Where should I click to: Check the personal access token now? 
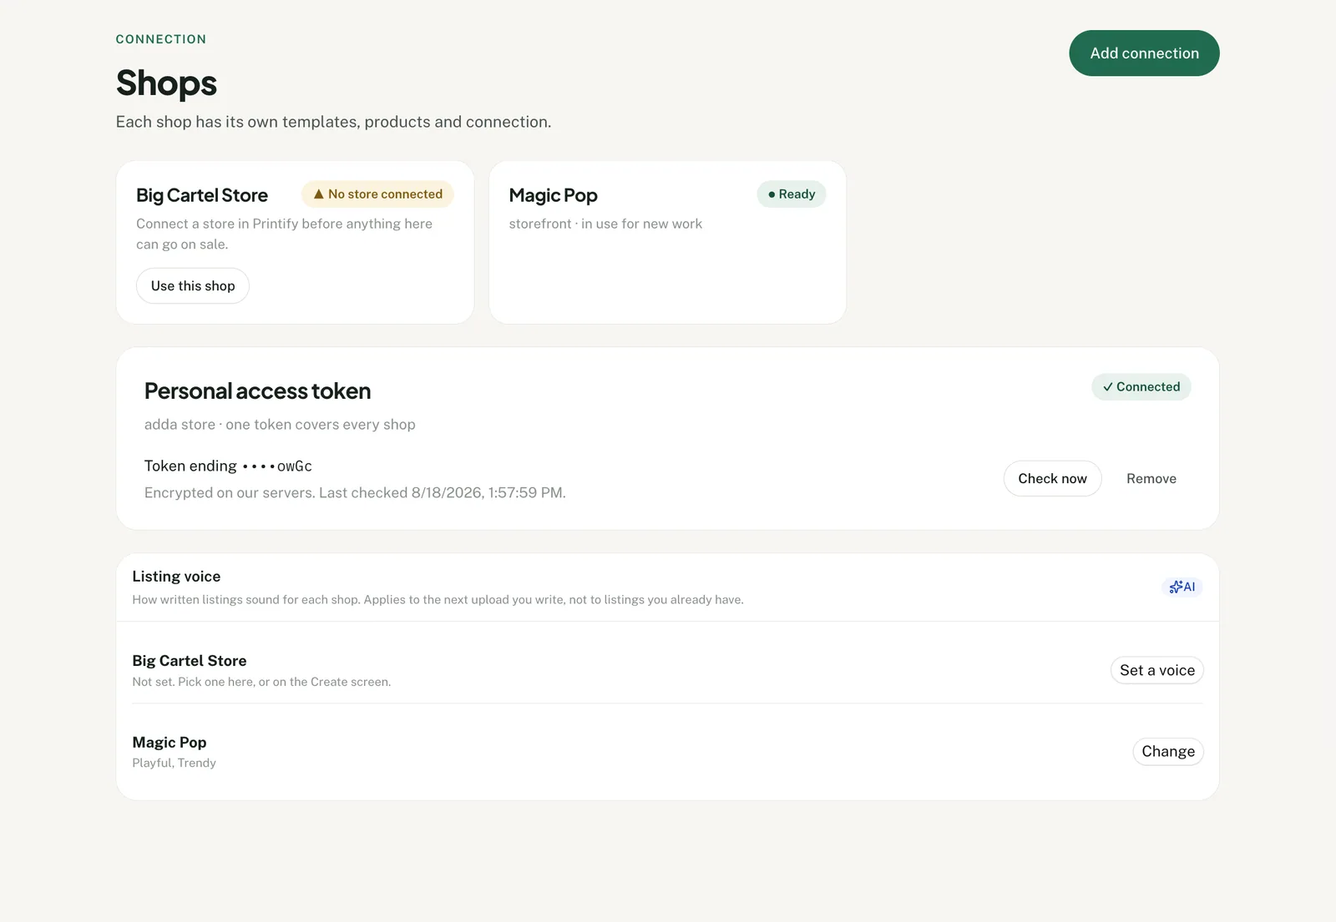tap(1052, 479)
